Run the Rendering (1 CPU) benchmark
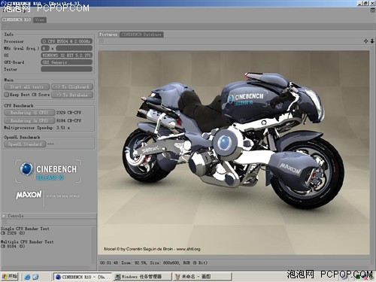 [x=29, y=113]
